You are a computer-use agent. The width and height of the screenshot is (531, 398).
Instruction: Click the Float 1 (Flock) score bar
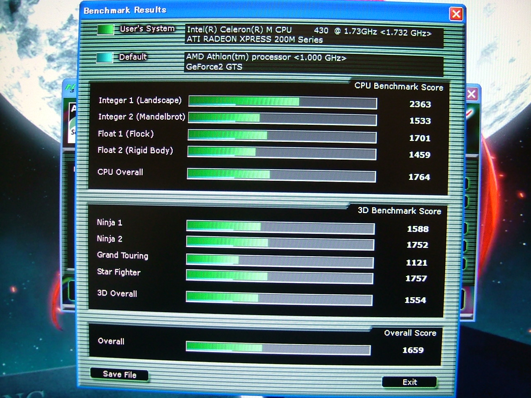coord(282,136)
